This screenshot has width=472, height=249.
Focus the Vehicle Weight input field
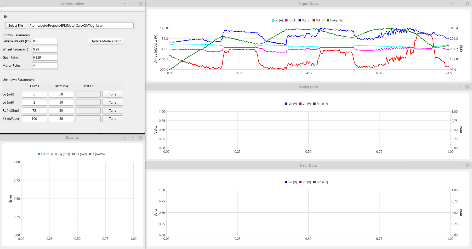45,41
